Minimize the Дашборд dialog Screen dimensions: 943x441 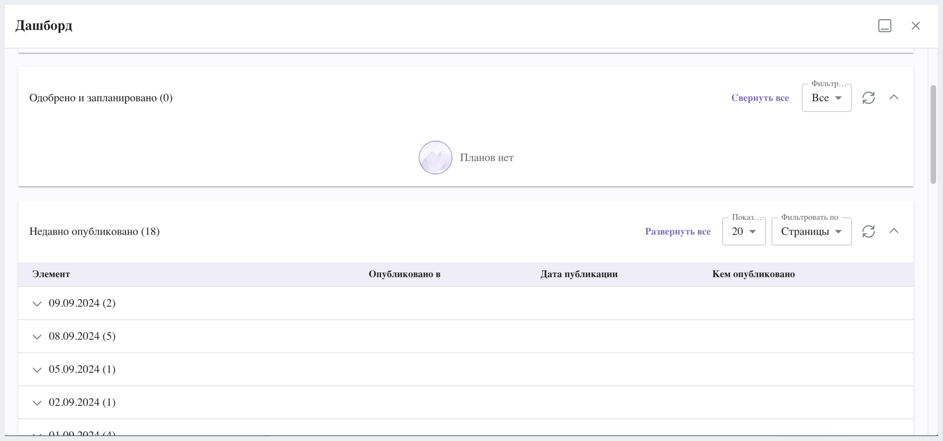(884, 26)
